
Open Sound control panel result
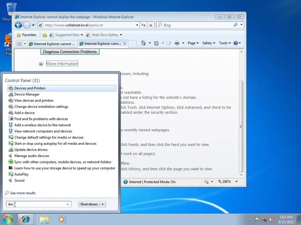click(62, 180)
